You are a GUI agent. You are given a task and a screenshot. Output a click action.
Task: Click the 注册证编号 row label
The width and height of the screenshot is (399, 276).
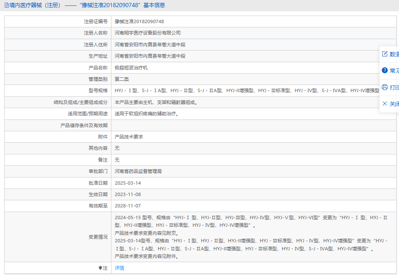[96, 21]
